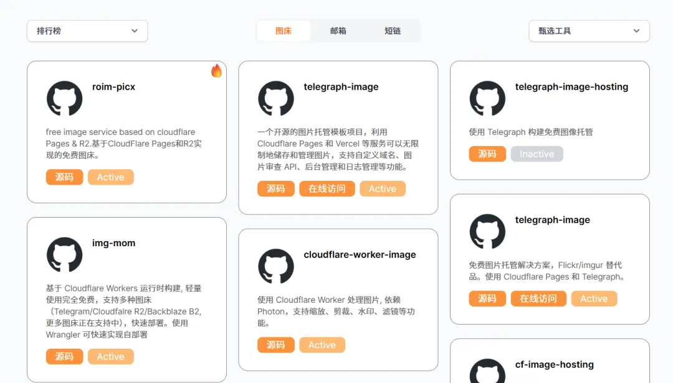Image resolution: width=673 pixels, height=383 pixels.
Task: Click the roim-picx description text
Action: coord(123,144)
